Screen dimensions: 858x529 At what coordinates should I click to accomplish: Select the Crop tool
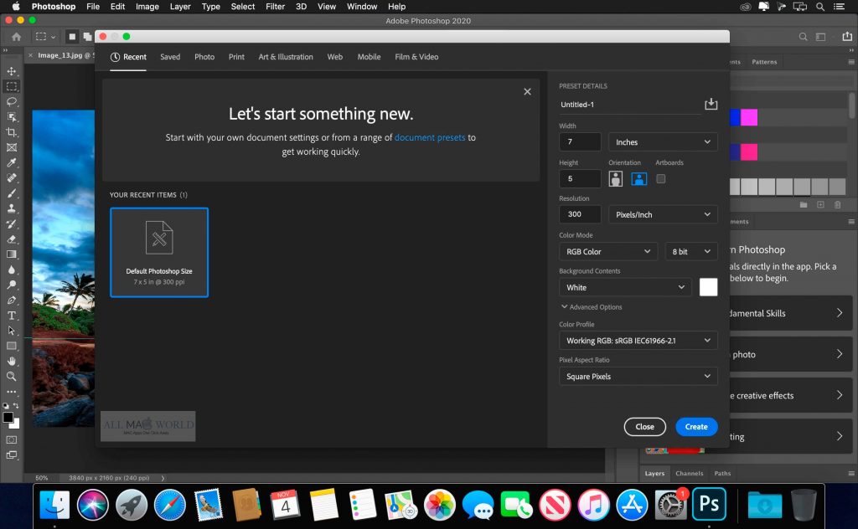click(12, 132)
